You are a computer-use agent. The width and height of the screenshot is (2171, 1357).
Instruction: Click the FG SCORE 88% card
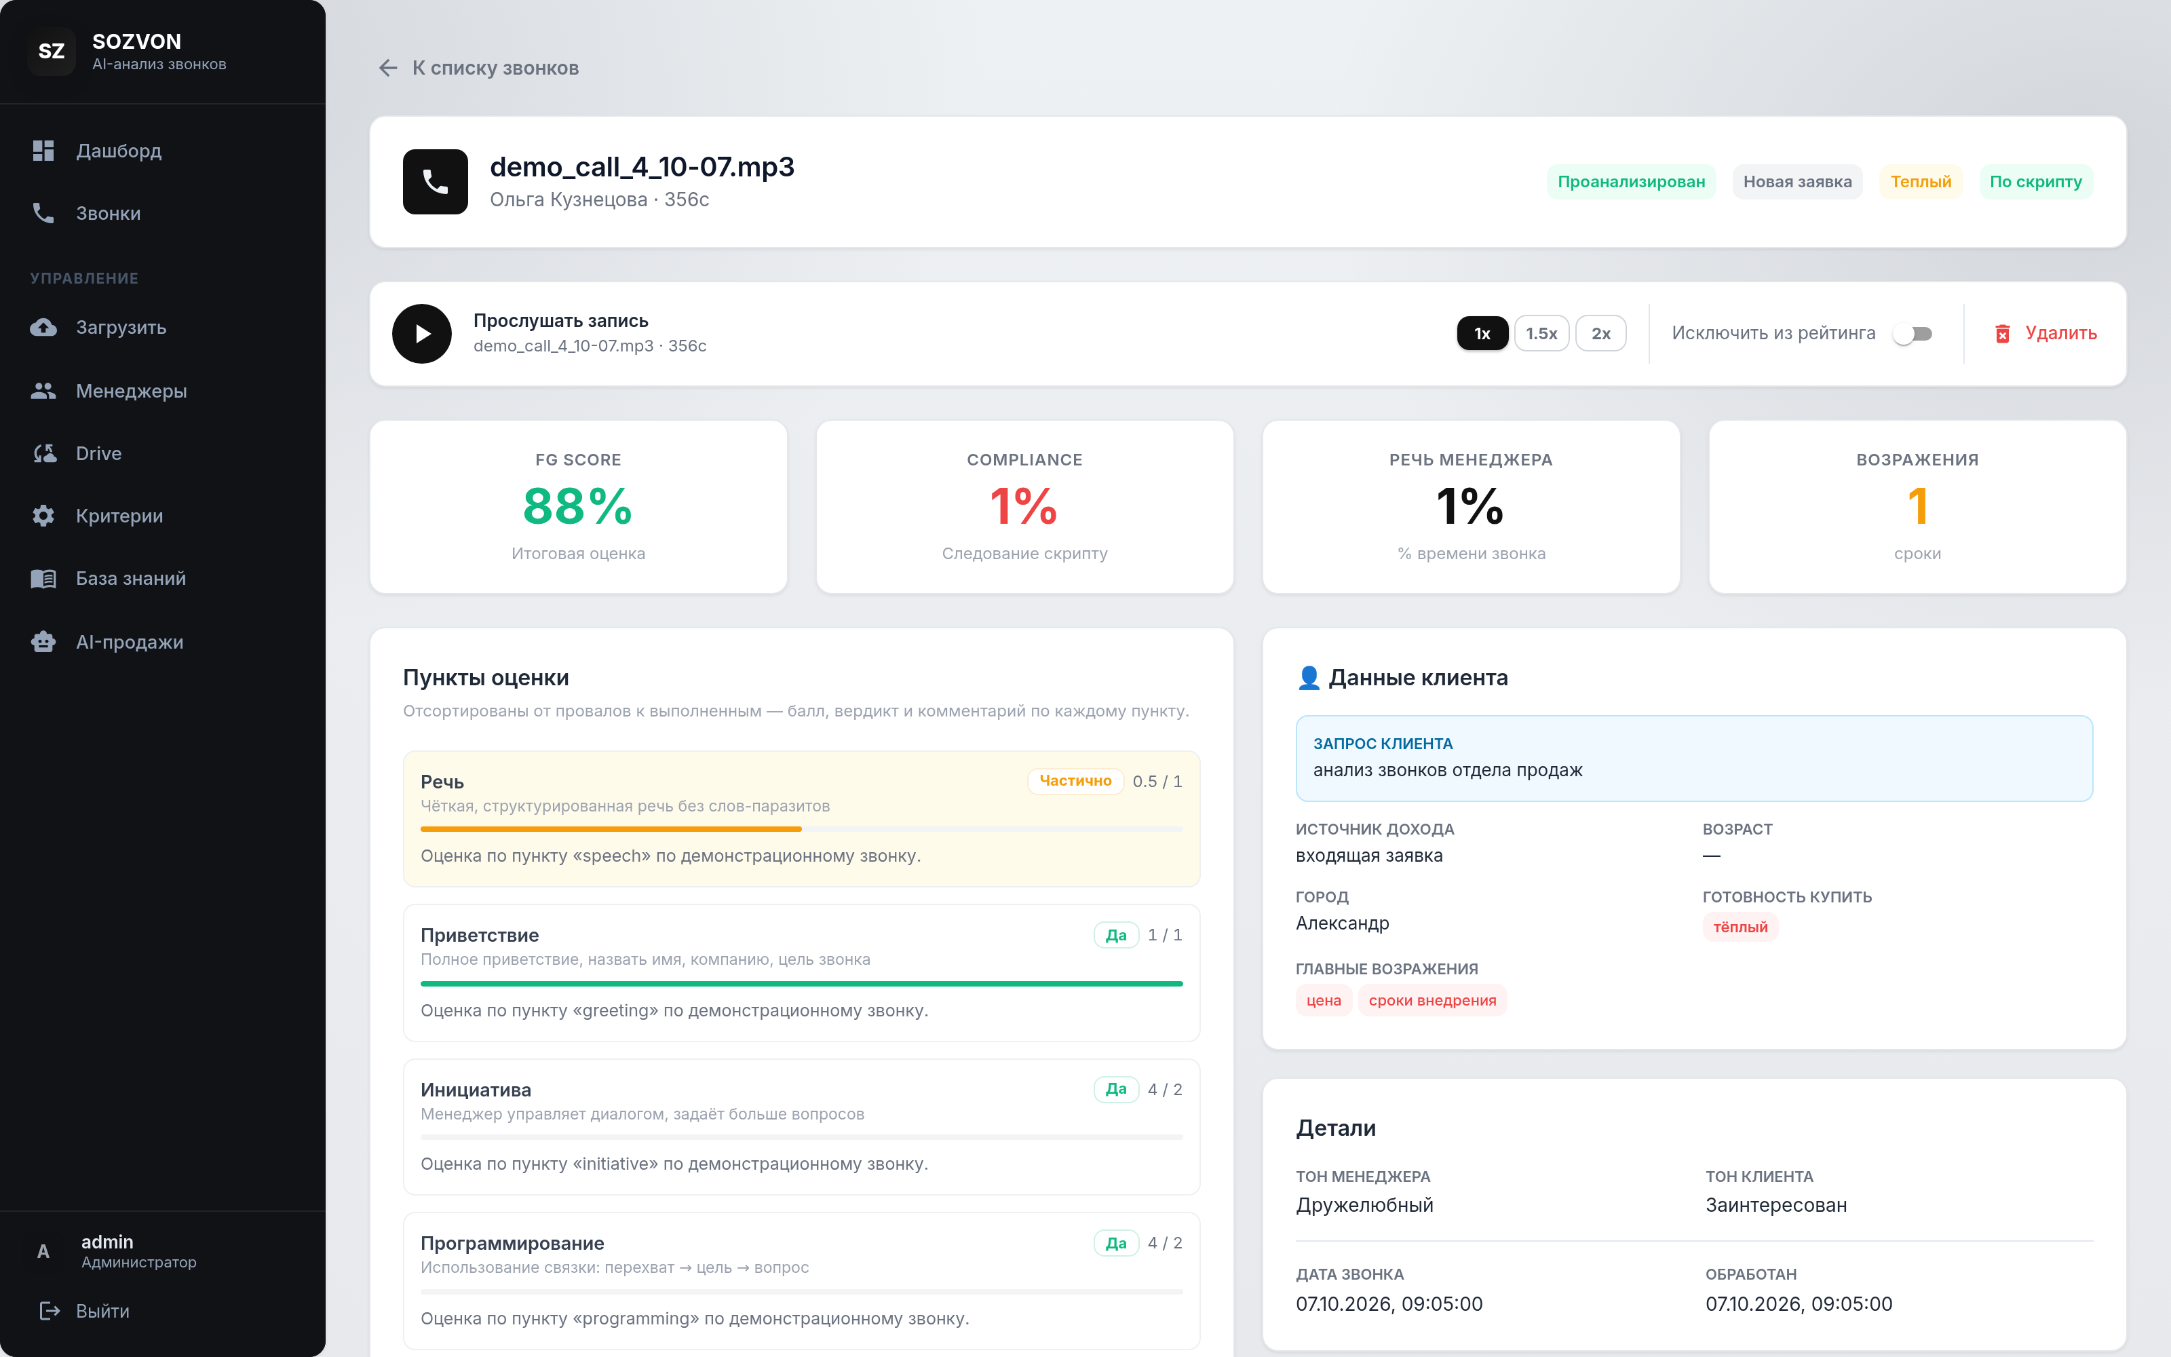pyautogui.click(x=578, y=507)
